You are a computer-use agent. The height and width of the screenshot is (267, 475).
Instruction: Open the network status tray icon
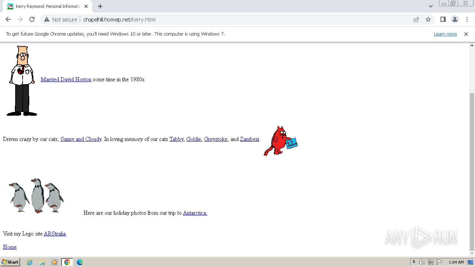(431, 262)
